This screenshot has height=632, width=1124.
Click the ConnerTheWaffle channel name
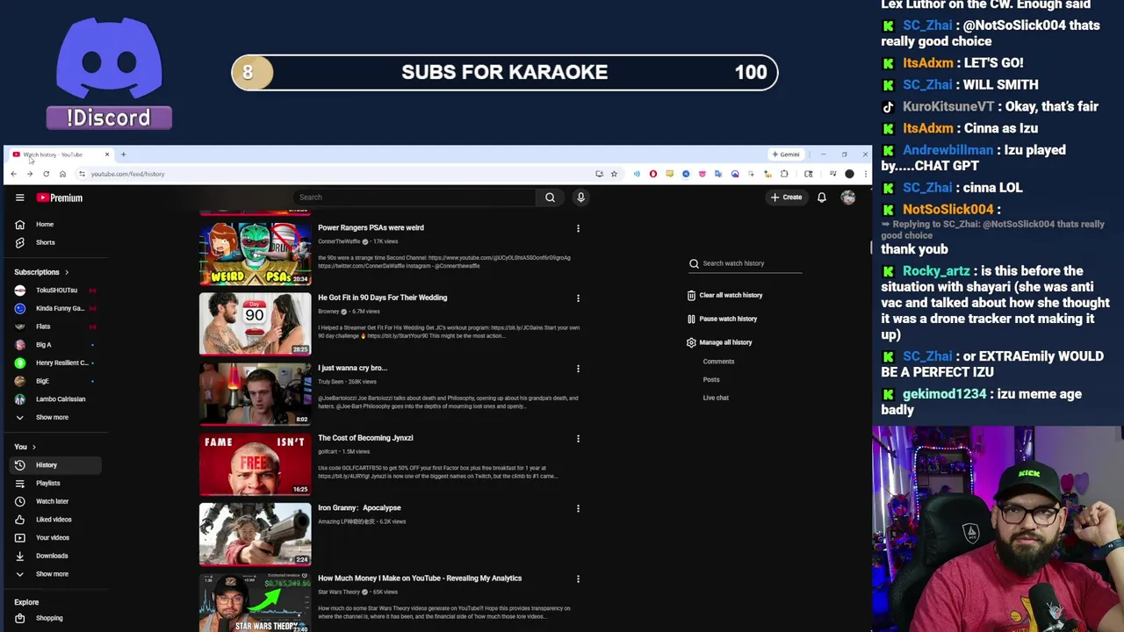339,241
